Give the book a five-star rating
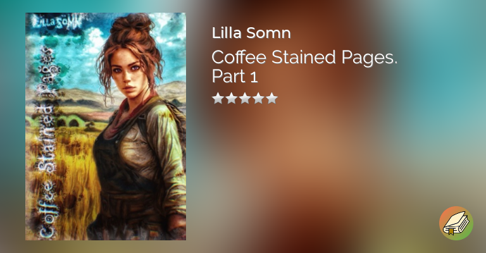The image size is (486, 253). click(x=272, y=98)
